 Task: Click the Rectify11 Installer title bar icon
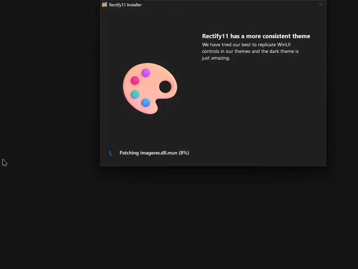click(x=105, y=5)
